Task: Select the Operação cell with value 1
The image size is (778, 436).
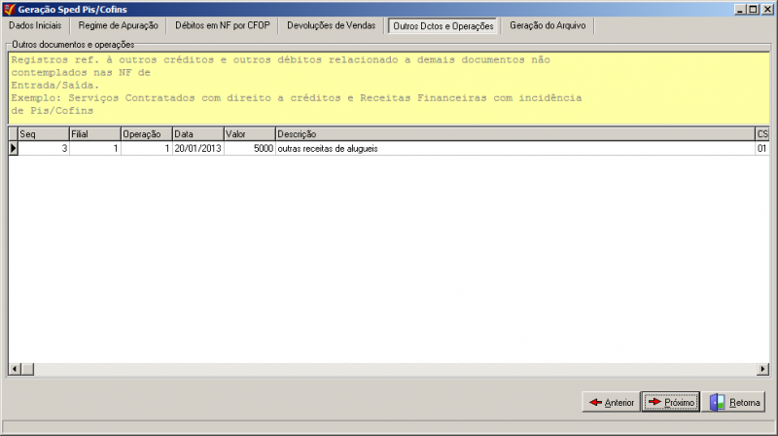Action: click(147, 149)
